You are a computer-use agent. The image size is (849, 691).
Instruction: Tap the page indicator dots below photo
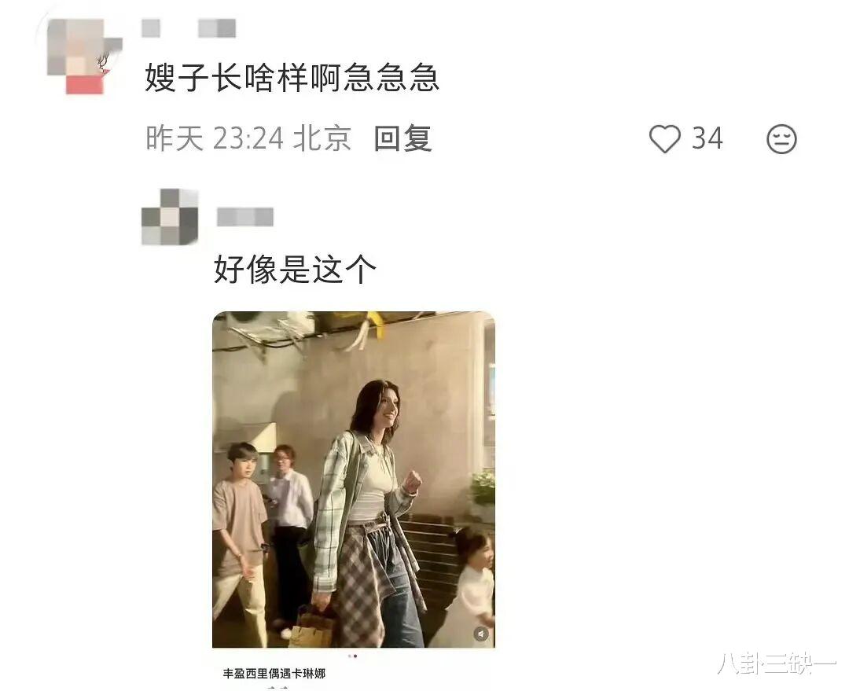[353, 656]
